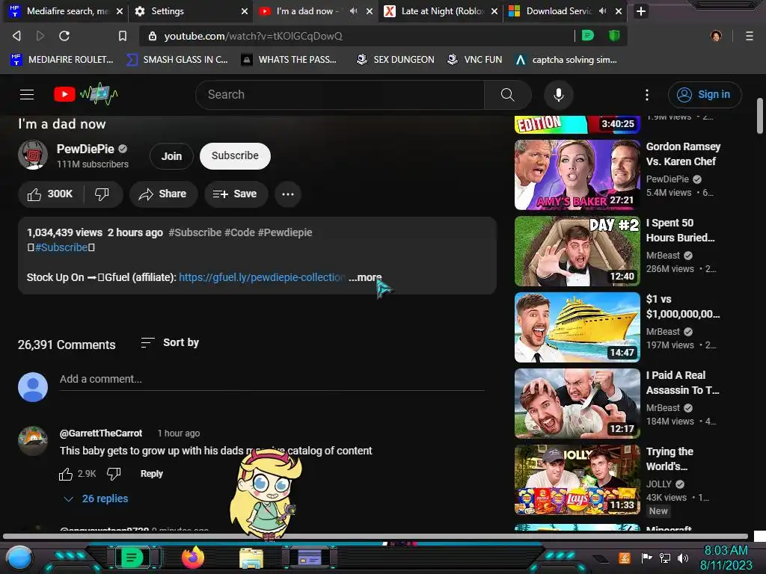766x574 pixels.
Task: Open @GarrettTheCarrot commenter profile
Action: (x=101, y=433)
